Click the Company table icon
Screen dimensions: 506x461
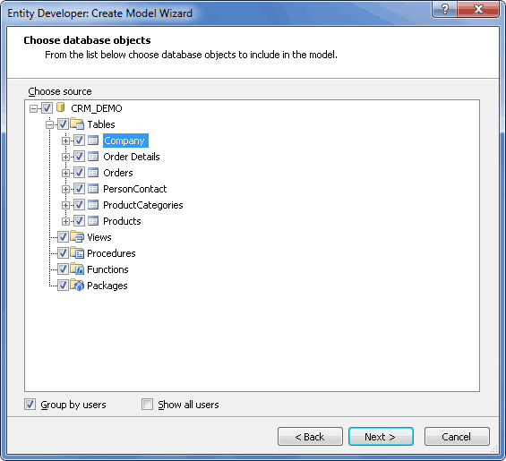pos(93,141)
